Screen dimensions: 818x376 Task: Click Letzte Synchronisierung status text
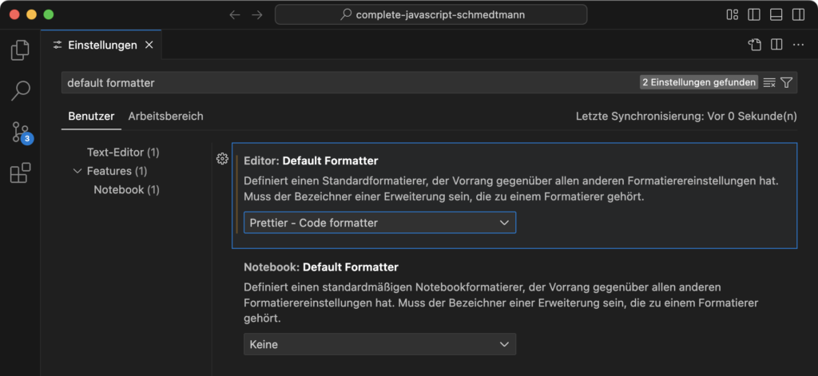click(x=686, y=116)
